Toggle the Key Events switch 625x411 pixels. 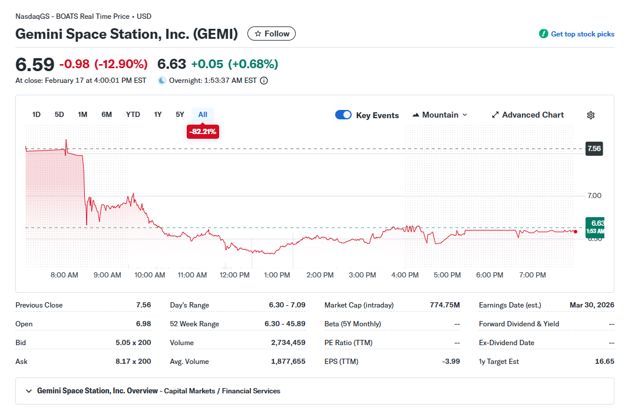[343, 115]
